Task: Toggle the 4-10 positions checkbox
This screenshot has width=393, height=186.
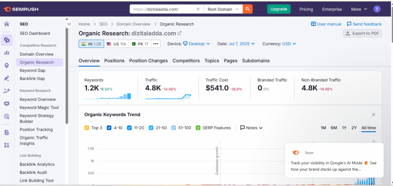Action: coord(109,128)
